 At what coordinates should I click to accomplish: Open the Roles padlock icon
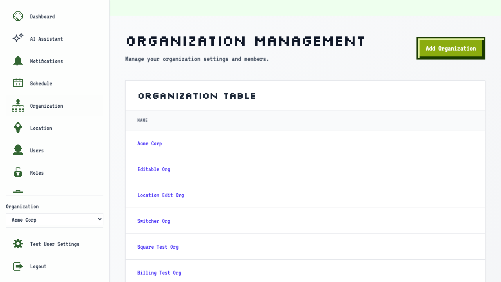pyautogui.click(x=18, y=172)
